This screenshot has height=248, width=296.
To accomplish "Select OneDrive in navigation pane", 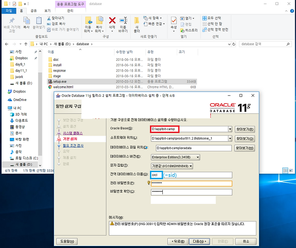I will click(x=20, y=100).
